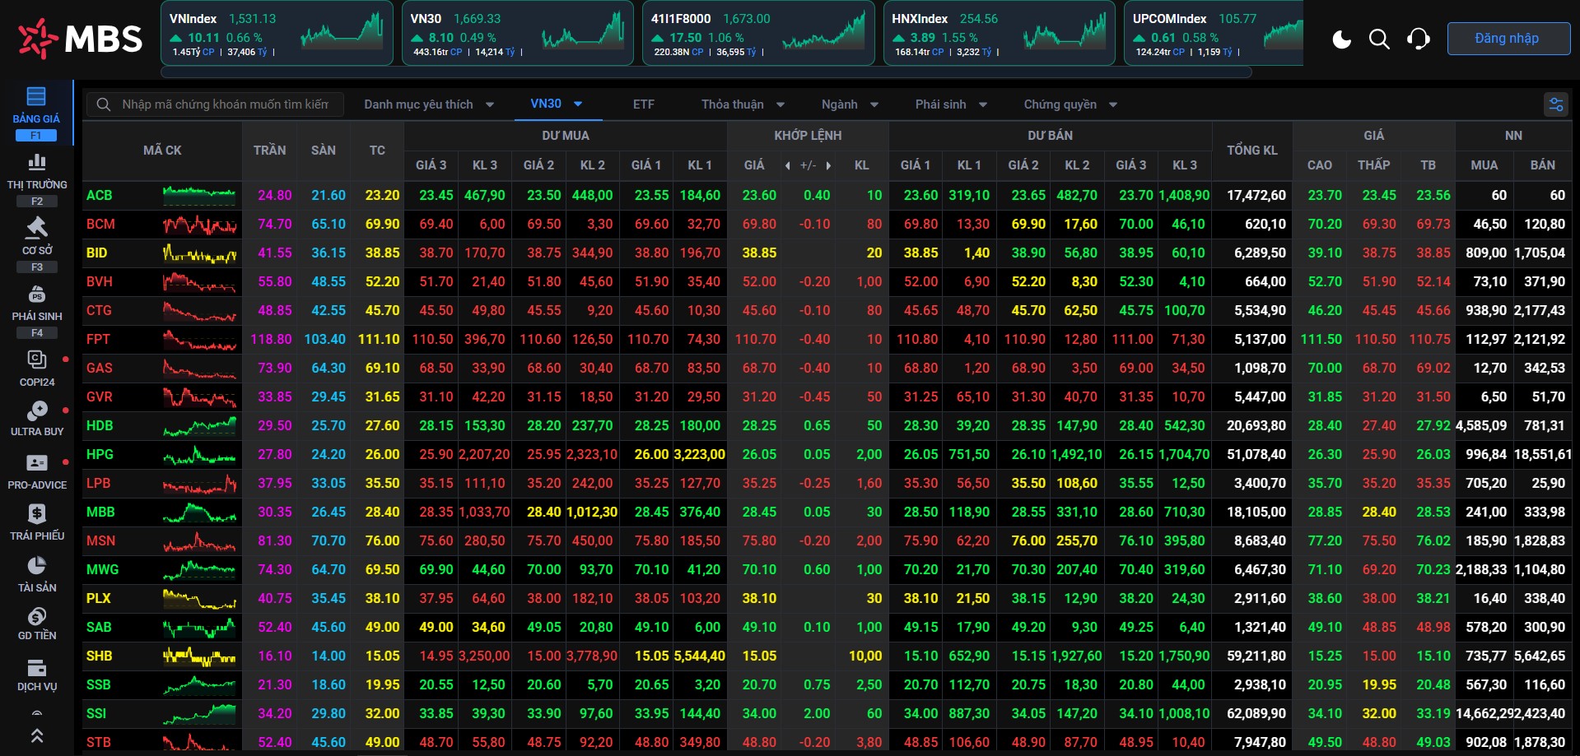Open the Tài Sản assets section
1580x756 pixels.
[x=36, y=574]
